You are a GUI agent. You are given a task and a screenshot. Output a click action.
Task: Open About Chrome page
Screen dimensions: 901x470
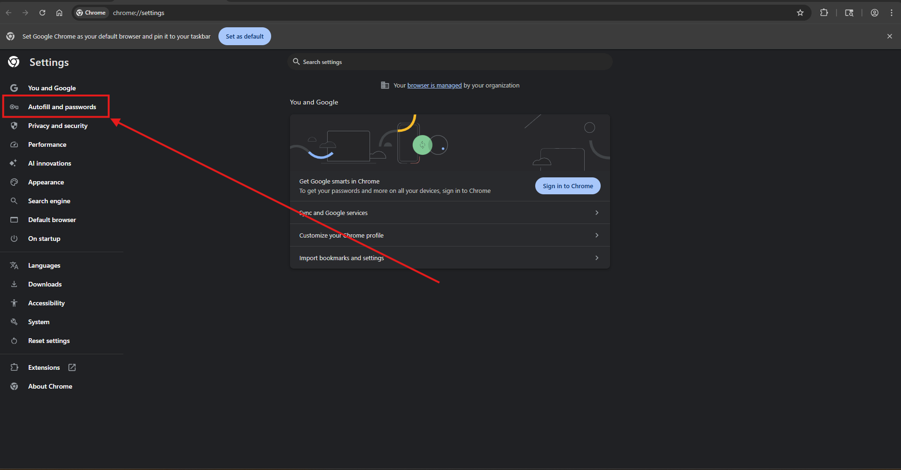(x=50, y=386)
